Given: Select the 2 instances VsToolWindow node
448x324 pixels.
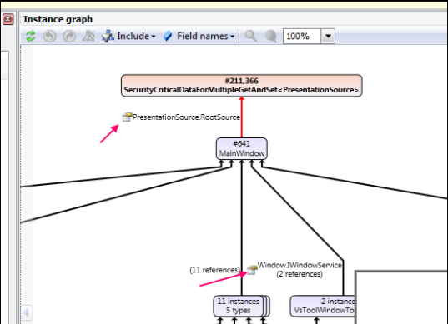Looking at the screenshot, I should 323,306.
